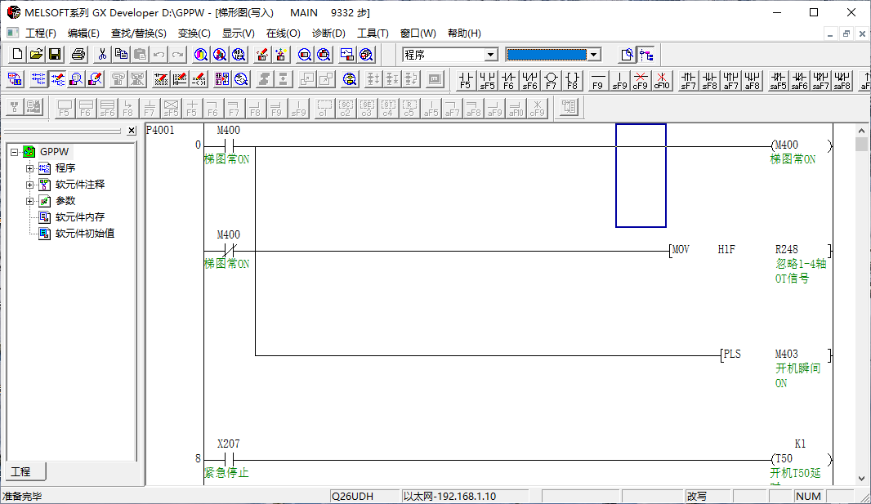The image size is (871, 504).
Task: Select the PLS instruction in ladder
Action: (x=732, y=355)
